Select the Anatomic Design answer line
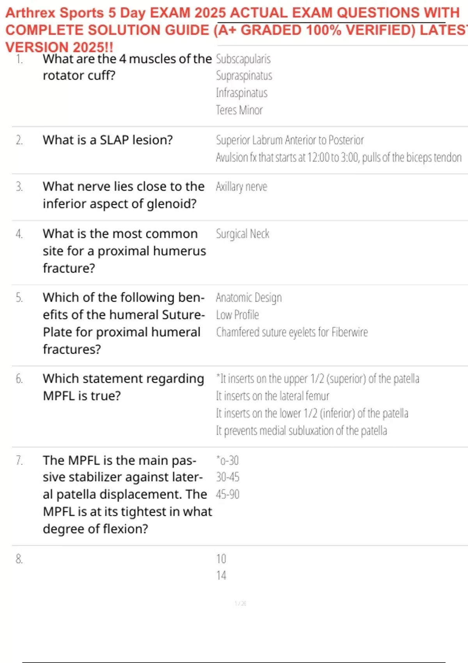This screenshot has height=663, width=468. [x=249, y=298]
